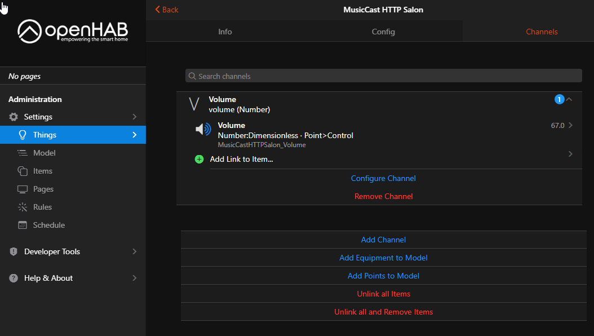Click the MusicCastHTTPSalon_Volume item name

[261, 145]
